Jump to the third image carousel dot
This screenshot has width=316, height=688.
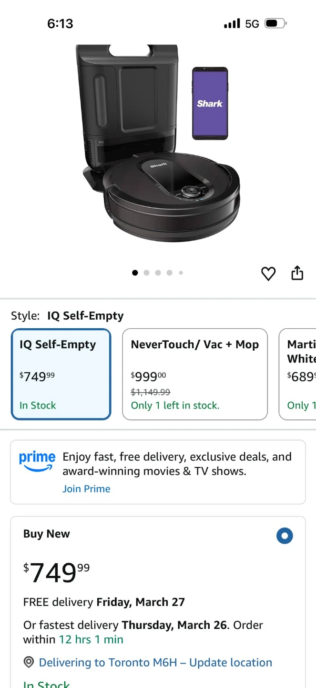(x=158, y=273)
